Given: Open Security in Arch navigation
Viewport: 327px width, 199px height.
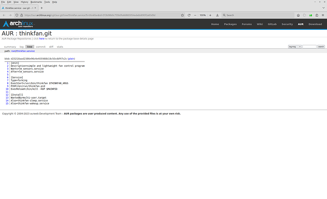Looking at the screenshot, I should (x=287, y=24).
